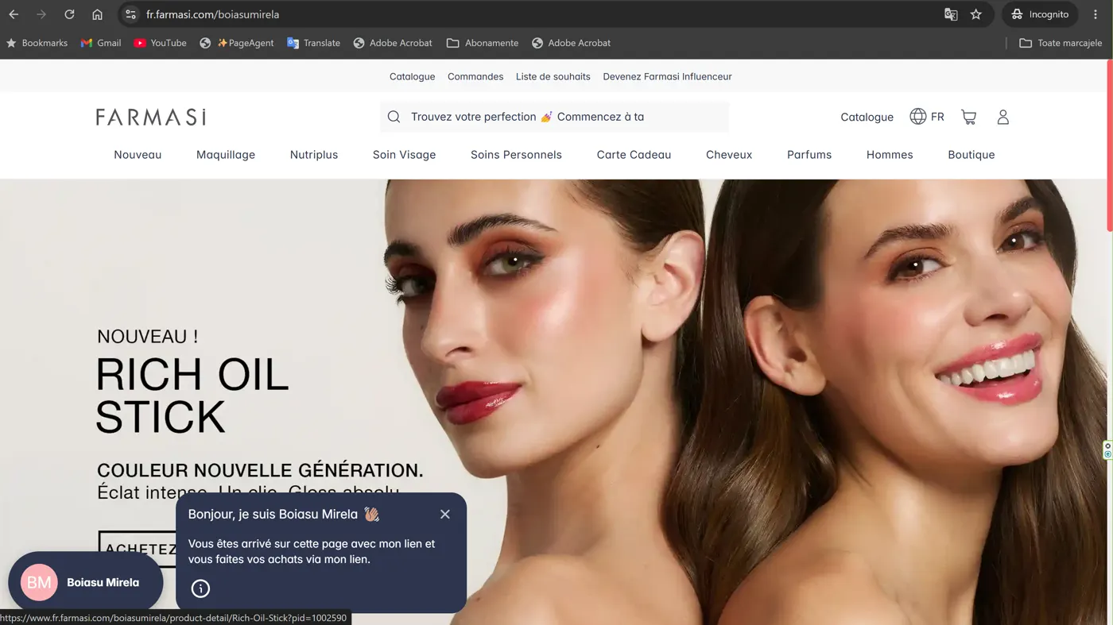Open the Translate bookmark
The width and height of the screenshot is (1113, 625).
click(313, 43)
